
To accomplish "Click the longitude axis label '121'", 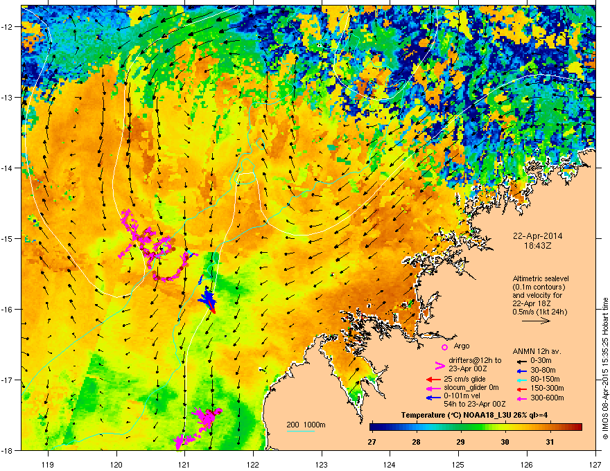I will 184,464.
